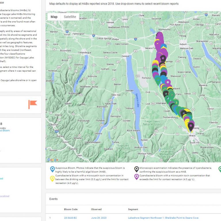Switch to the Satellite view tab
This screenshot has height=221, width=221.
(70, 17)
